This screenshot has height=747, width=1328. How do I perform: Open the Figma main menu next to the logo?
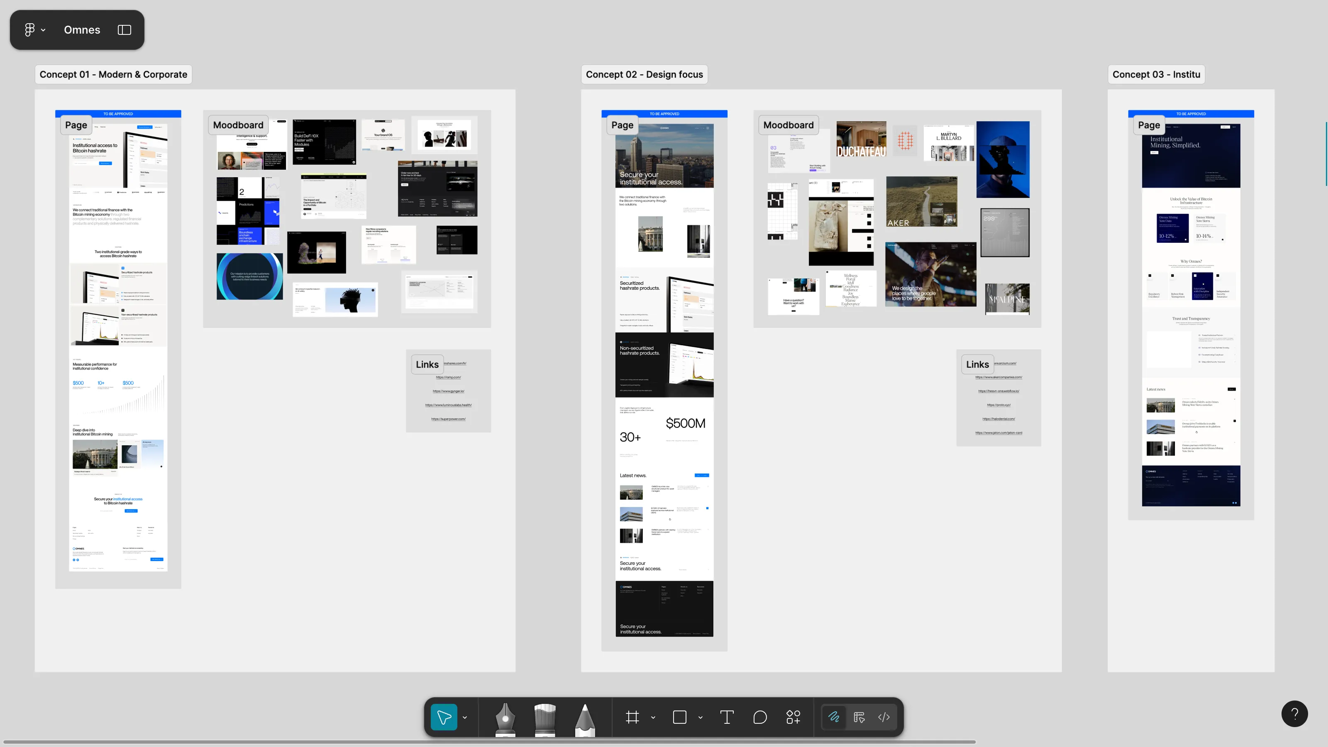pyautogui.click(x=34, y=29)
